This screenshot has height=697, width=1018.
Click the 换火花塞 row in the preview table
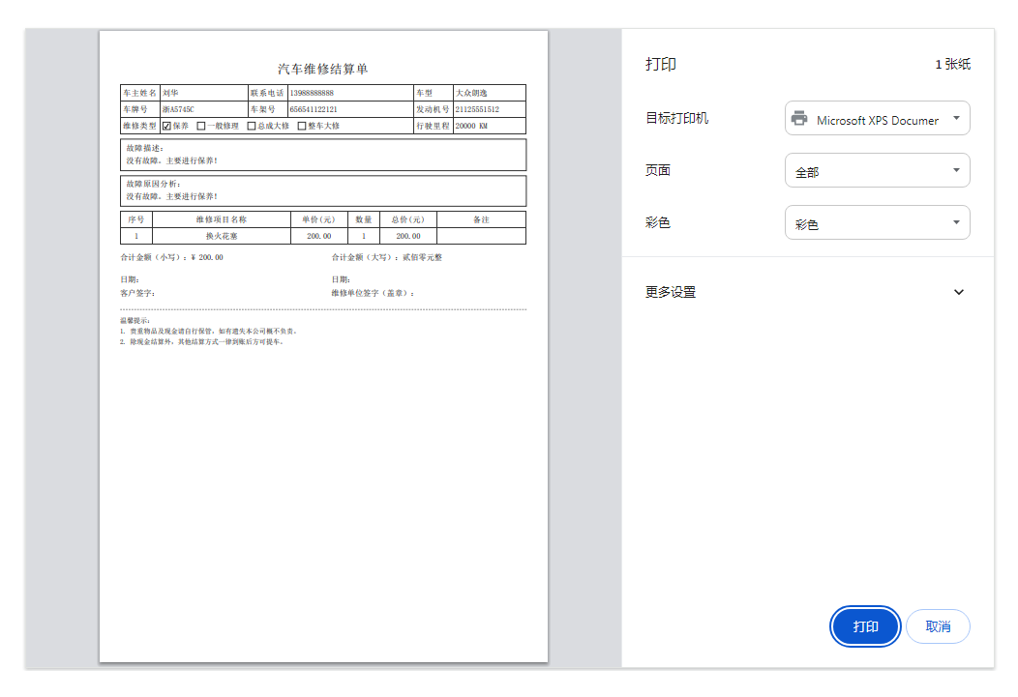[322, 236]
